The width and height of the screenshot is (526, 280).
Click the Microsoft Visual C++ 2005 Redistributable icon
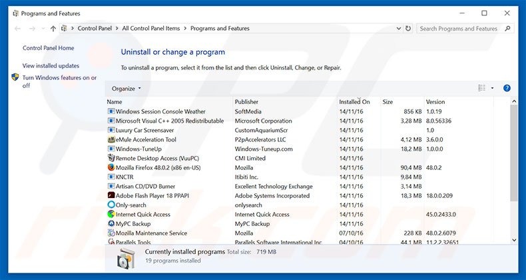click(x=111, y=121)
